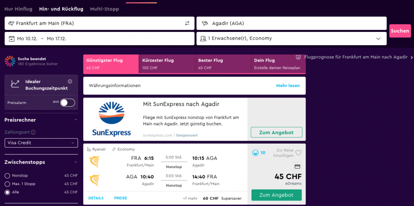The image size is (414, 206).
Task: Click the DETAILS link on the Ryanair flight
Action: coord(96,198)
